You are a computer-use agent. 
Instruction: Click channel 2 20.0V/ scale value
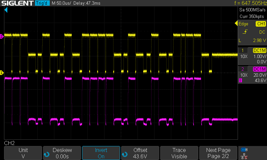[260, 75]
